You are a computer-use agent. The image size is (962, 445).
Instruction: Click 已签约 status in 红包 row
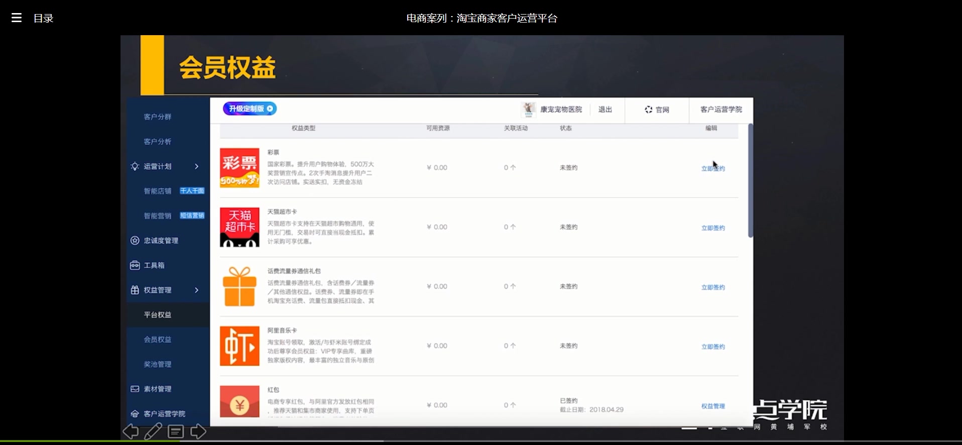[569, 401]
